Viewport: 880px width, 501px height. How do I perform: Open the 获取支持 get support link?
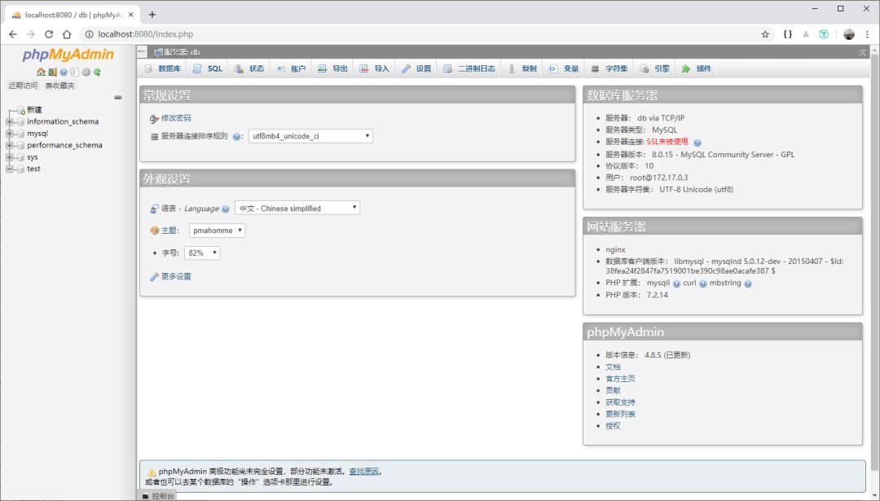[x=620, y=402]
